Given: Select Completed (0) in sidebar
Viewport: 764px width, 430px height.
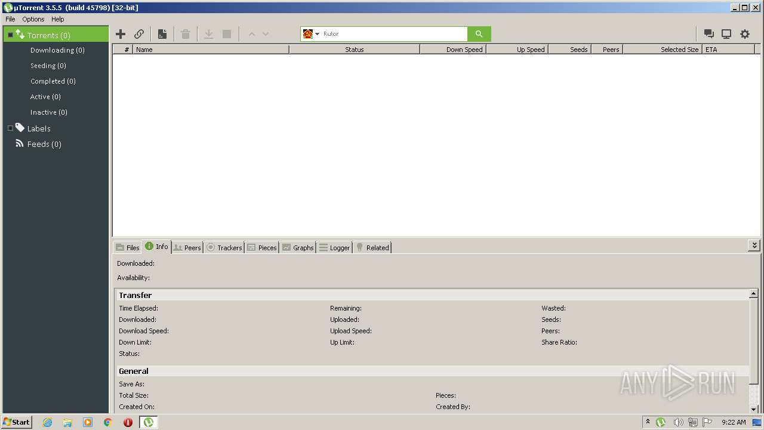Looking at the screenshot, I should [53, 81].
